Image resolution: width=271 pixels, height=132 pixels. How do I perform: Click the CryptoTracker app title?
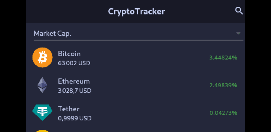tap(136, 11)
